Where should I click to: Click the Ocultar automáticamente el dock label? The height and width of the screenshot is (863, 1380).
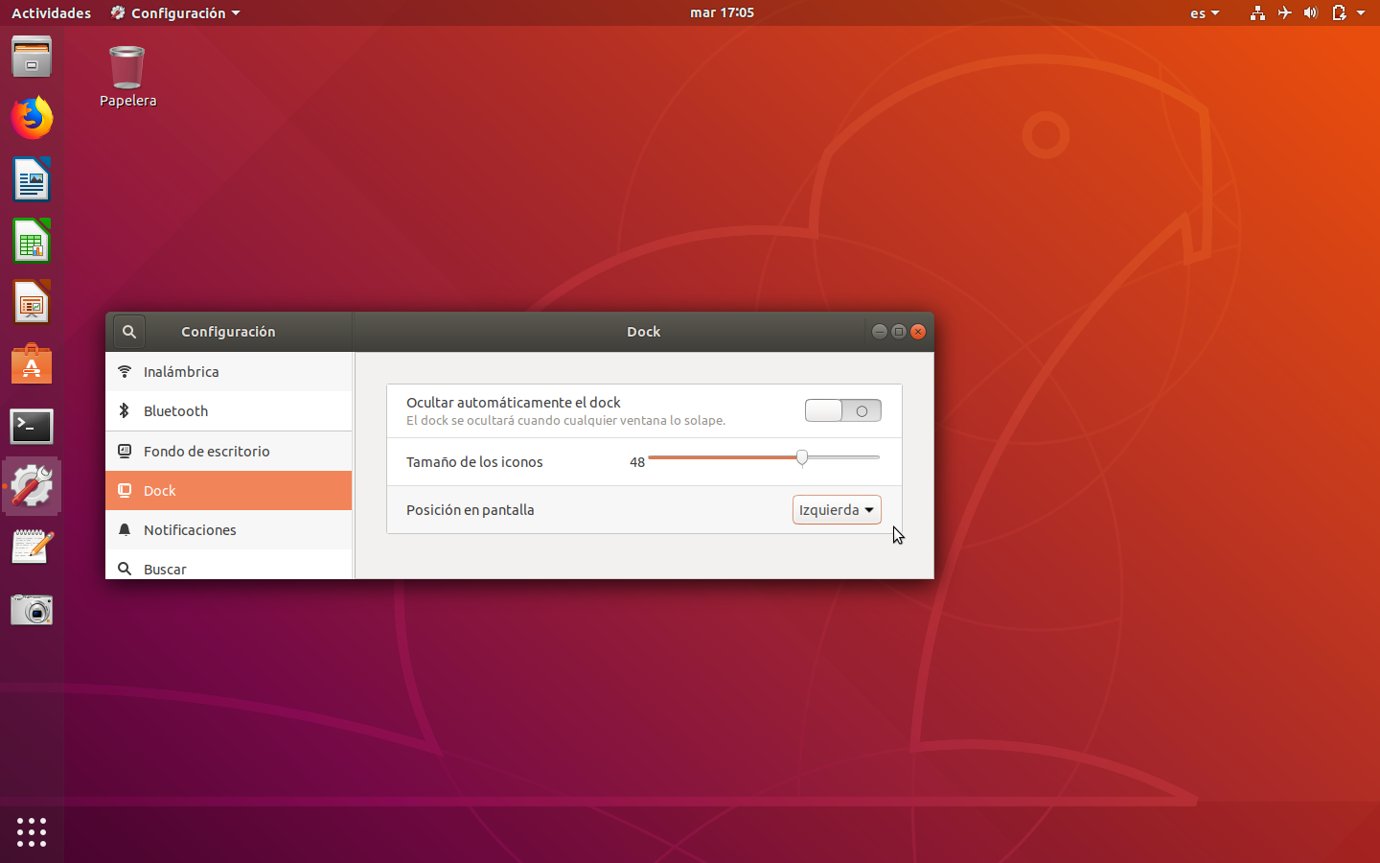pos(514,403)
